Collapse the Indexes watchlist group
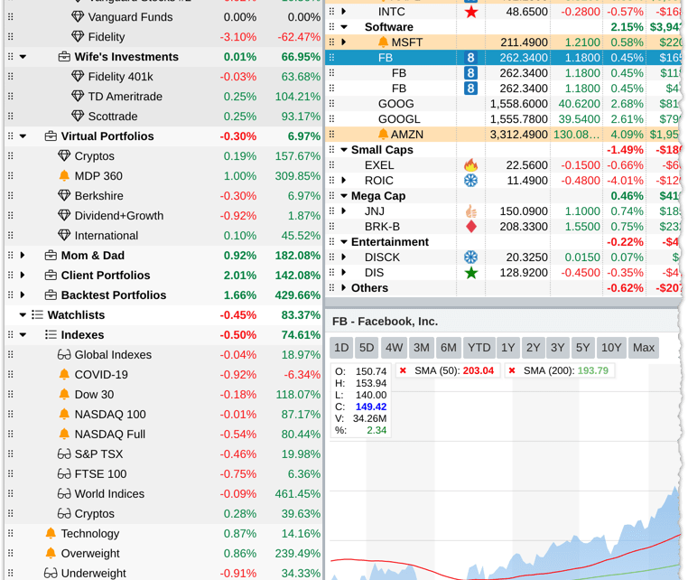This screenshot has height=580, width=688. (23, 334)
